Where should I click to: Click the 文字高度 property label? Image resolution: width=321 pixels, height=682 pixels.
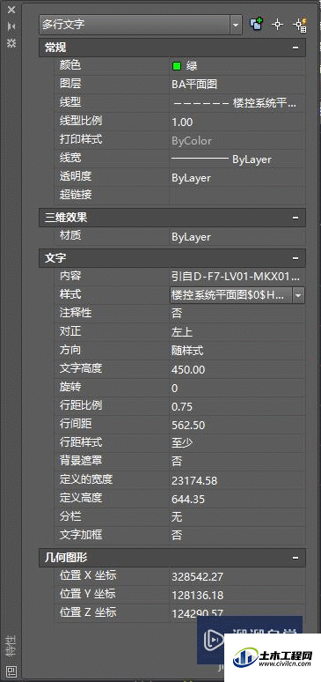click(x=81, y=368)
